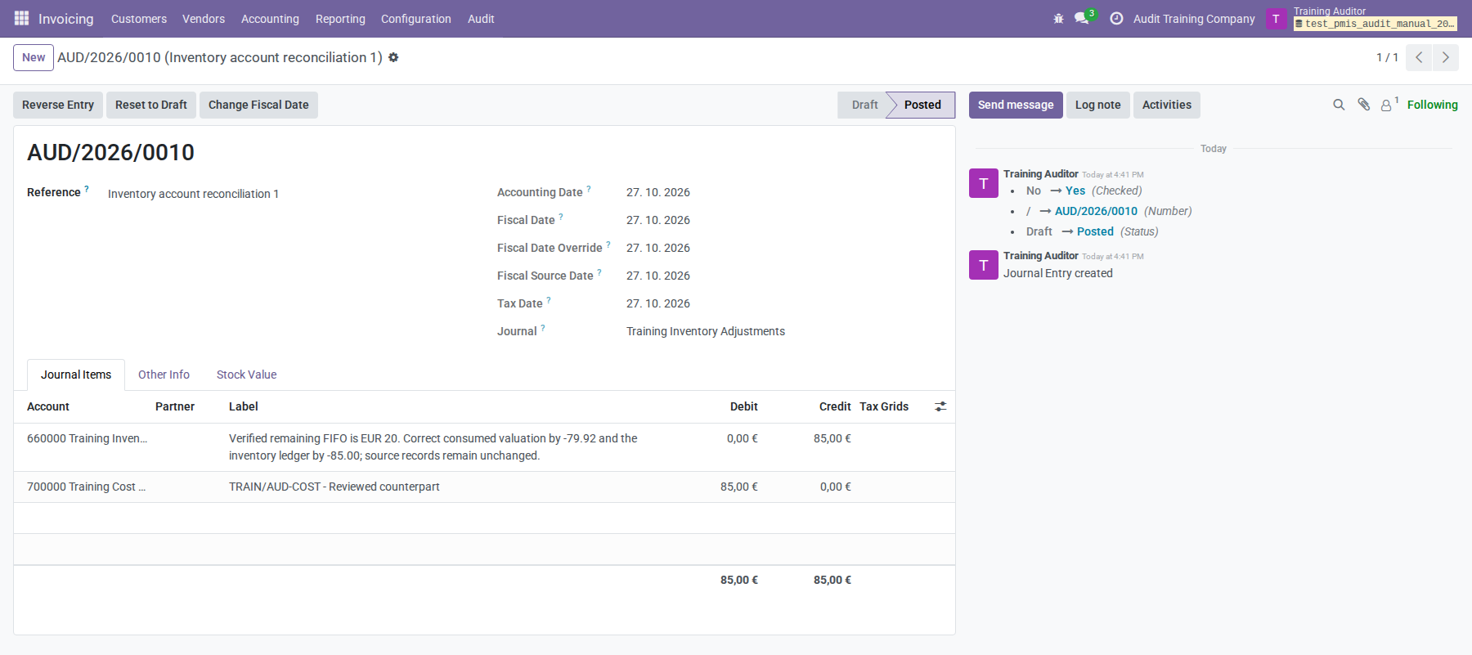
Task: Open the Vendors menu
Action: (204, 19)
